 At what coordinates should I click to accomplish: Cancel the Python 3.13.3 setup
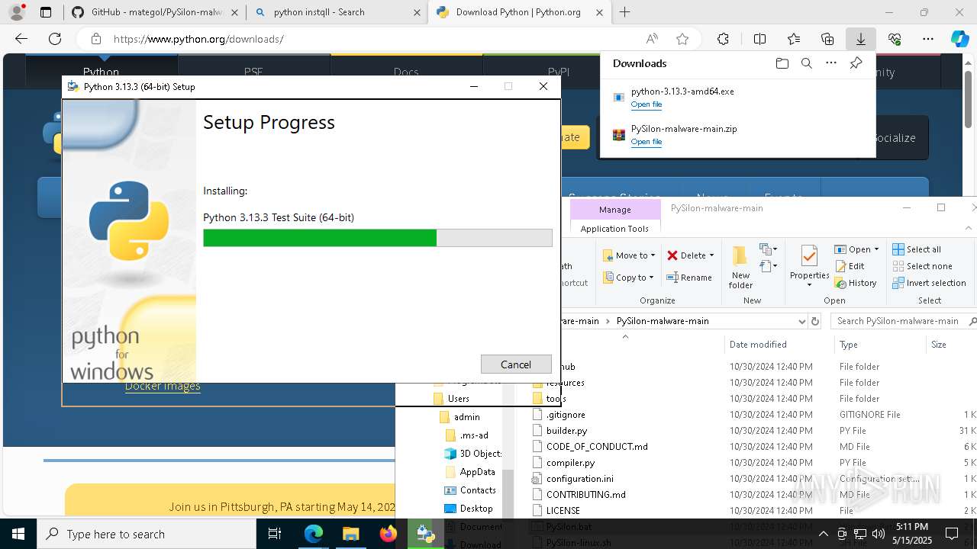tap(516, 364)
